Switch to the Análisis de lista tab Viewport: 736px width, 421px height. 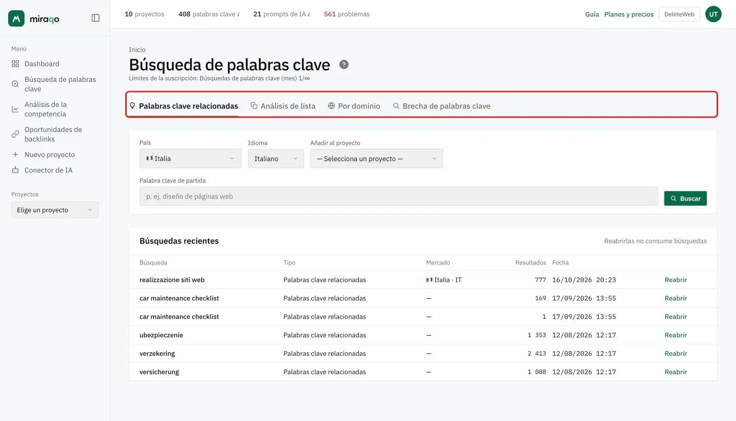coord(283,106)
